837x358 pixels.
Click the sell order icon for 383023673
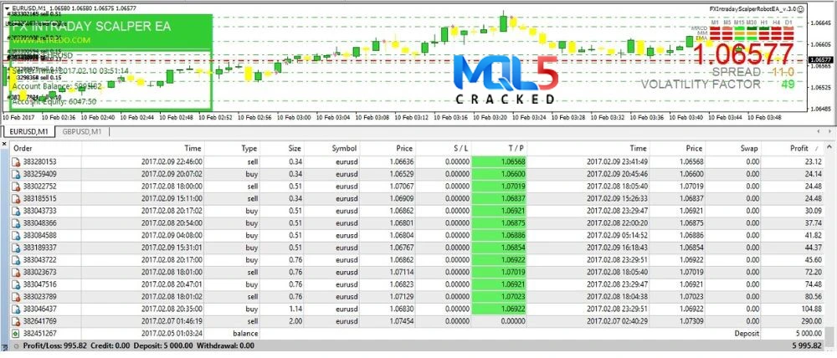click(16, 272)
